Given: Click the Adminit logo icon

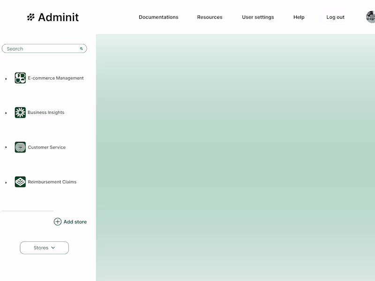Looking at the screenshot, I should (31, 17).
